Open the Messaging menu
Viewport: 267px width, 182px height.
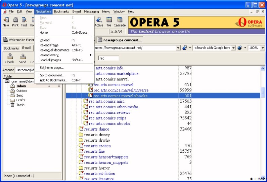click(x=91, y=11)
